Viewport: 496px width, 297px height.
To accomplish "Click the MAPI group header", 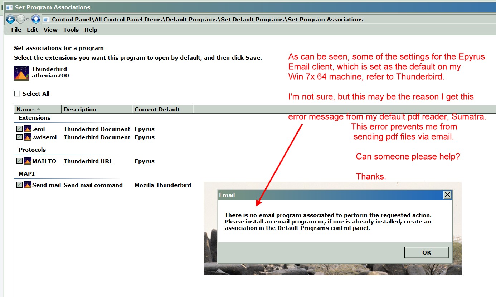I will tap(26, 174).
